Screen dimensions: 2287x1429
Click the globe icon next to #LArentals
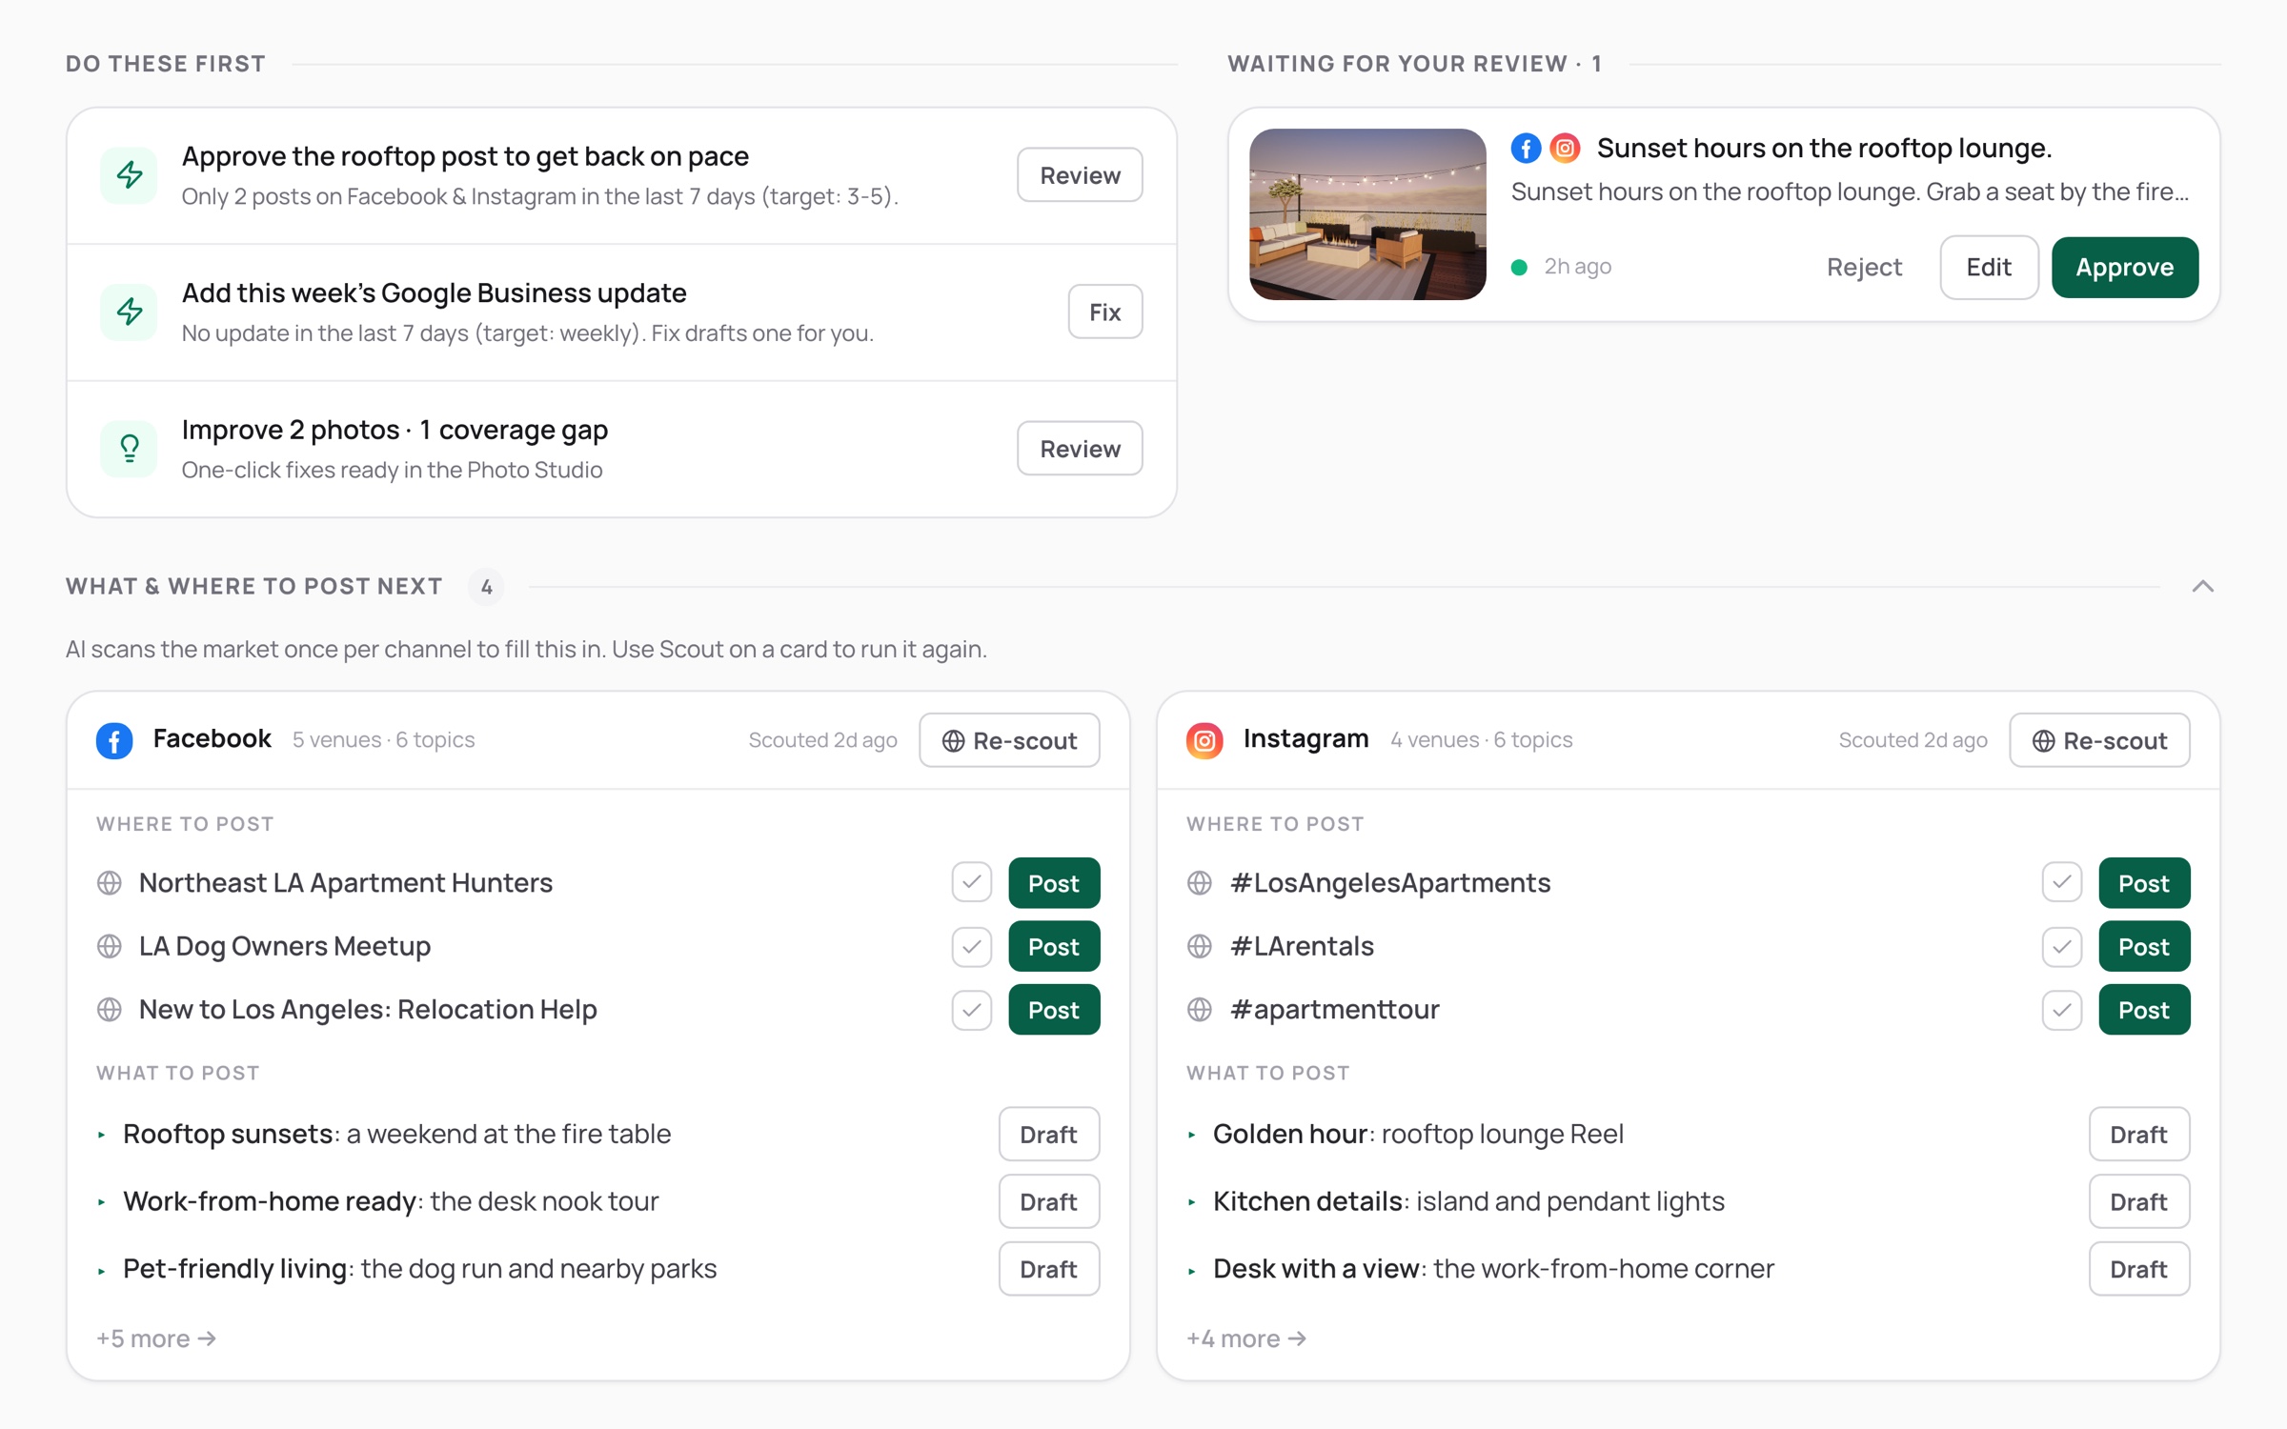[1200, 946]
